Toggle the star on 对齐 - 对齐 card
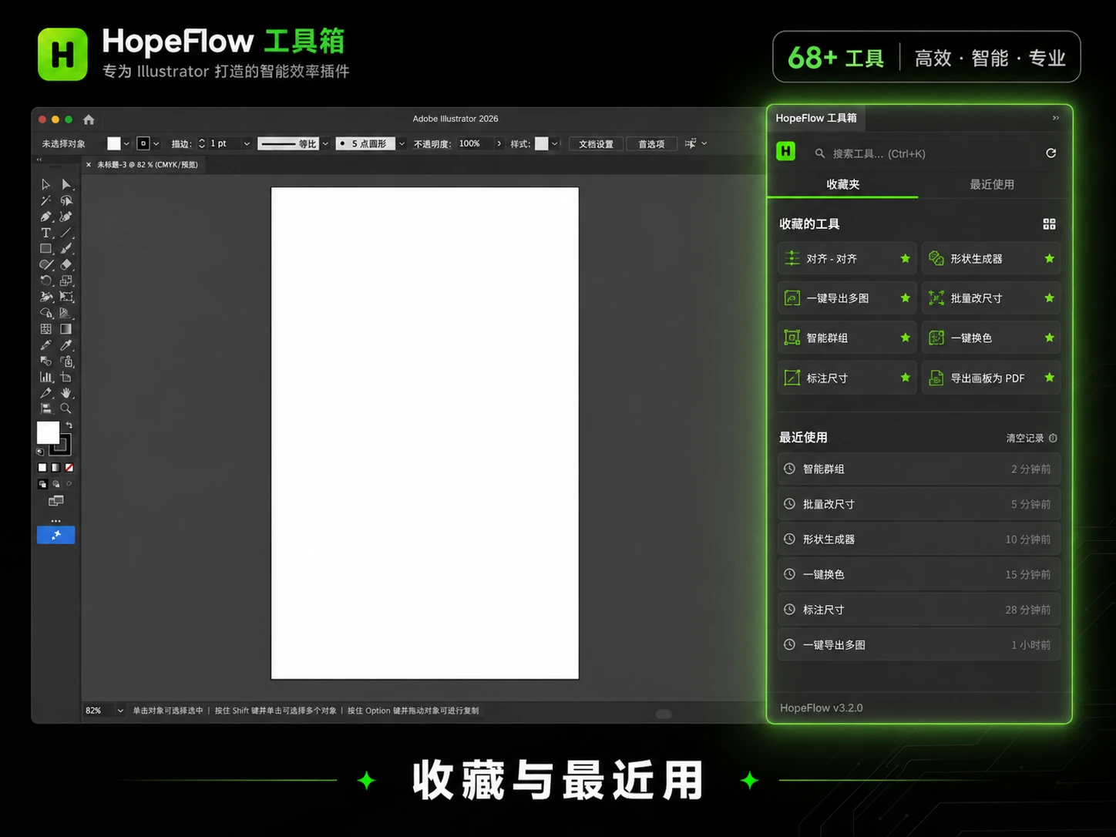The height and width of the screenshot is (837, 1116). pyautogui.click(x=905, y=258)
